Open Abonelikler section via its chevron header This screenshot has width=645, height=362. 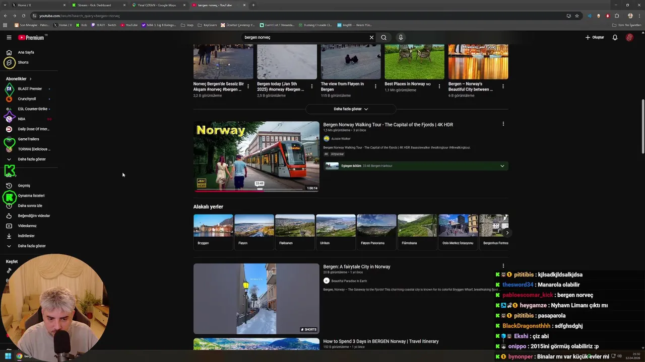pos(19,79)
